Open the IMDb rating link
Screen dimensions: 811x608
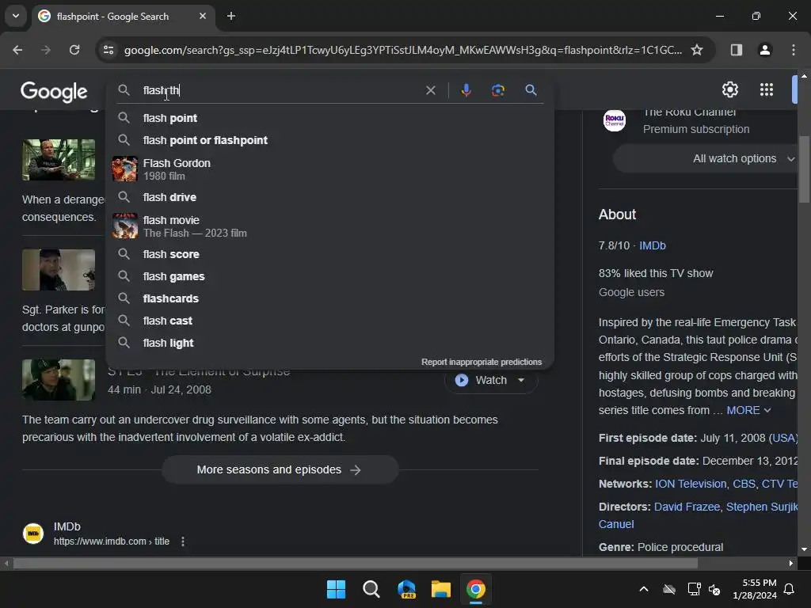point(653,245)
